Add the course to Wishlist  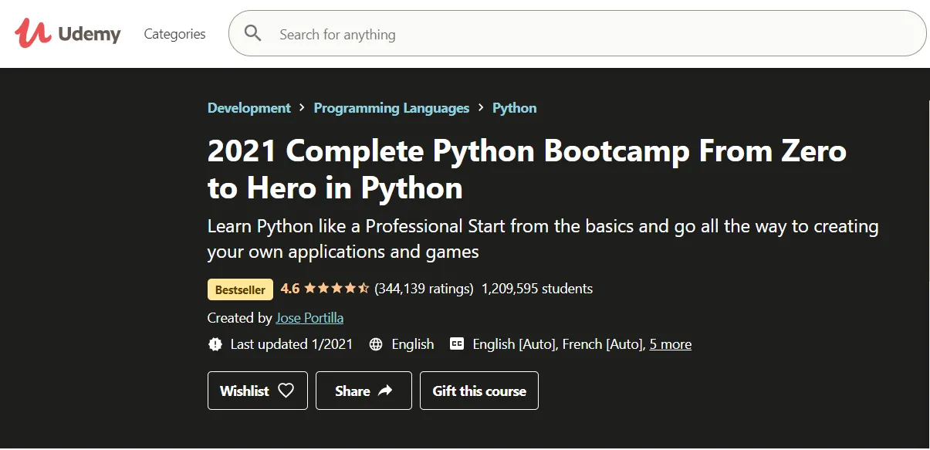[258, 391]
